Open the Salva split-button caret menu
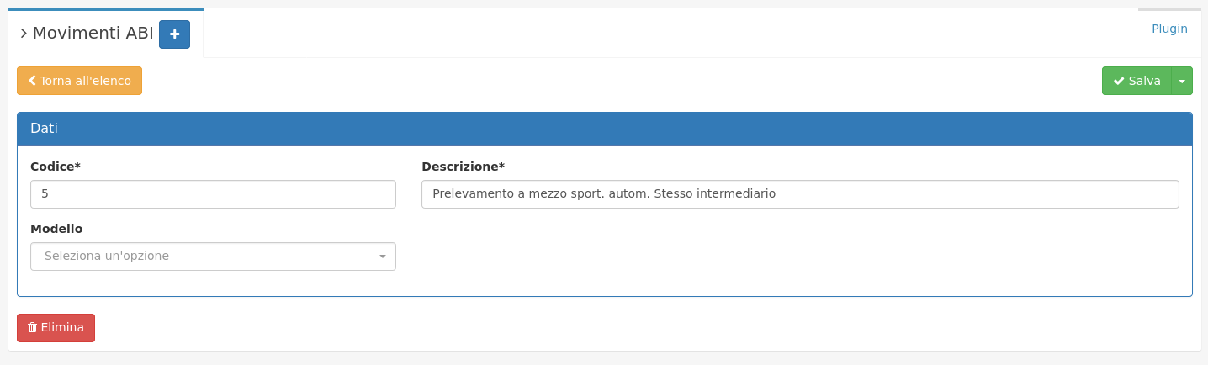1208x365 pixels. click(1182, 81)
